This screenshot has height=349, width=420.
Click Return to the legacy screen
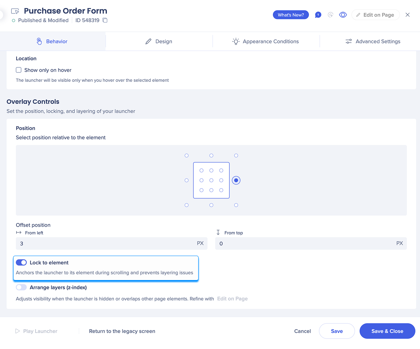[x=122, y=331]
